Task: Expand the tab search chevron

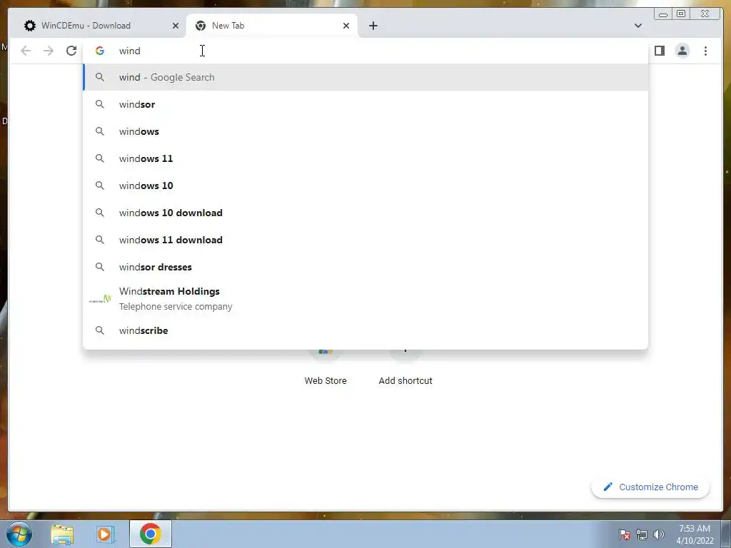Action: [637, 26]
